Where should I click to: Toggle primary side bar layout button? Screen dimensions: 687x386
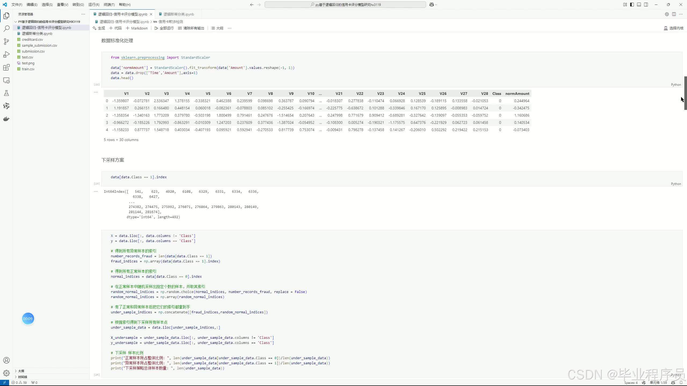coord(632,5)
